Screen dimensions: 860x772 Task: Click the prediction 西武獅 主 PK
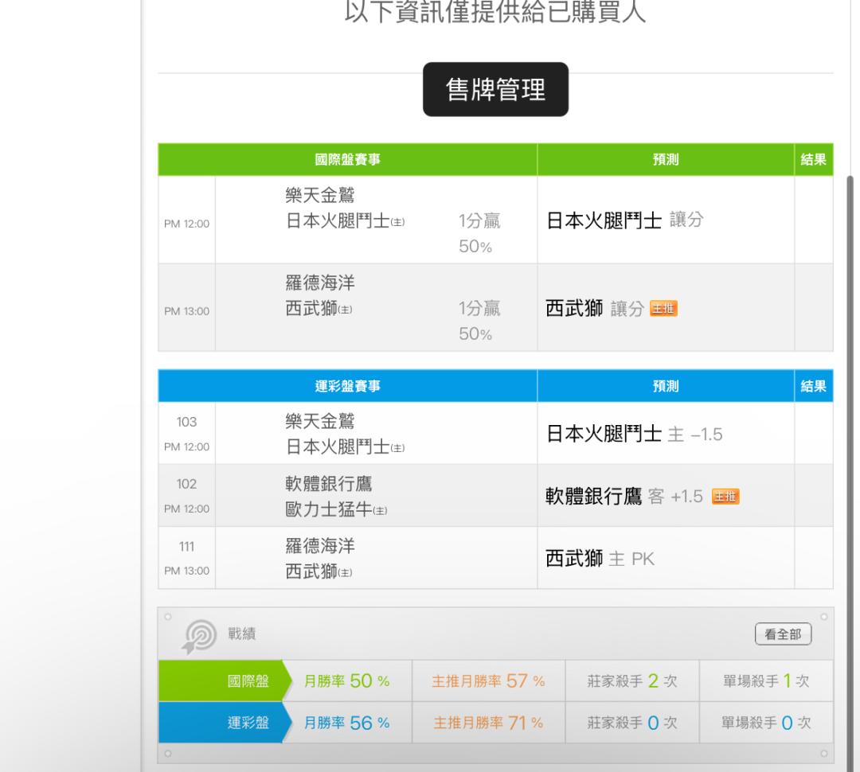(600, 559)
